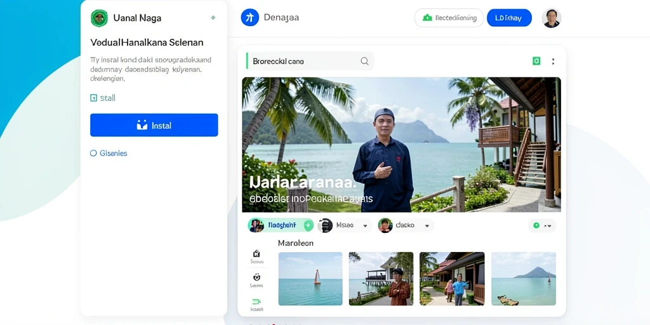The width and height of the screenshot is (650, 325).
Task: Open the three-dot more options menu
Action: 553,62
